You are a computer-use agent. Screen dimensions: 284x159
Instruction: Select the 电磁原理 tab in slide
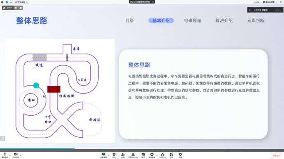pyautogui.click(x=192, y=20)
